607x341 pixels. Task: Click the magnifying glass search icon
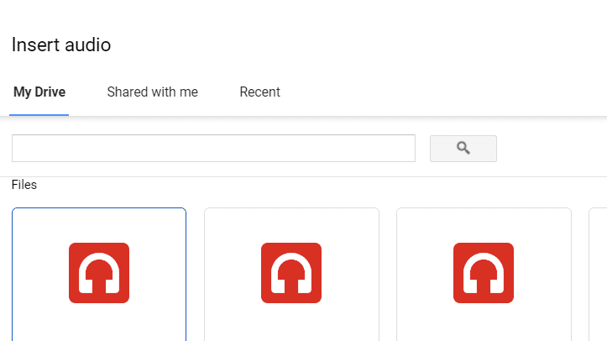point(463,149)
